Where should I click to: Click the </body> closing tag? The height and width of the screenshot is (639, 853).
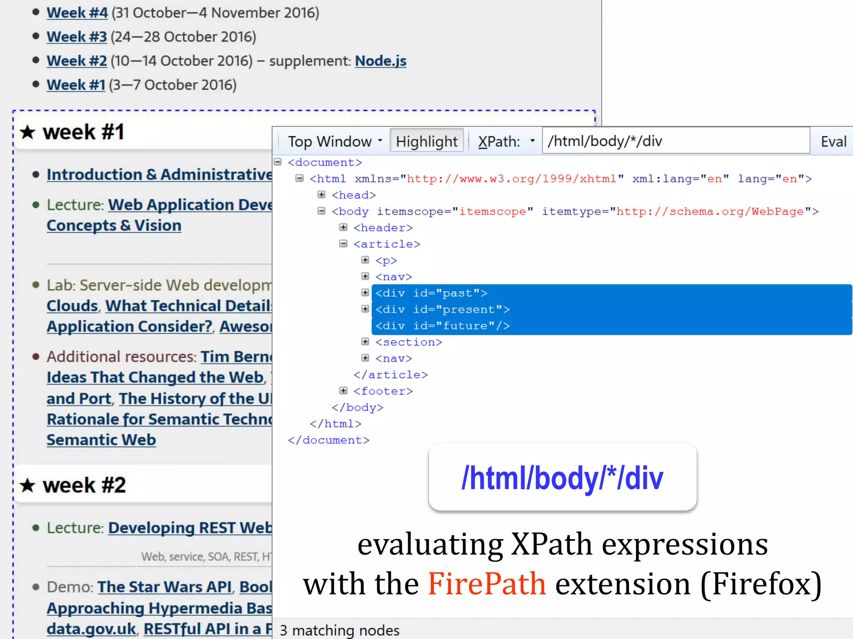coord(357,407)
